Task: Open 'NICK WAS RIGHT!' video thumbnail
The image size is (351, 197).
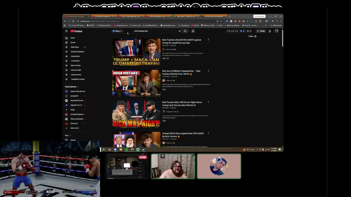Action: (x=136, y=114)
